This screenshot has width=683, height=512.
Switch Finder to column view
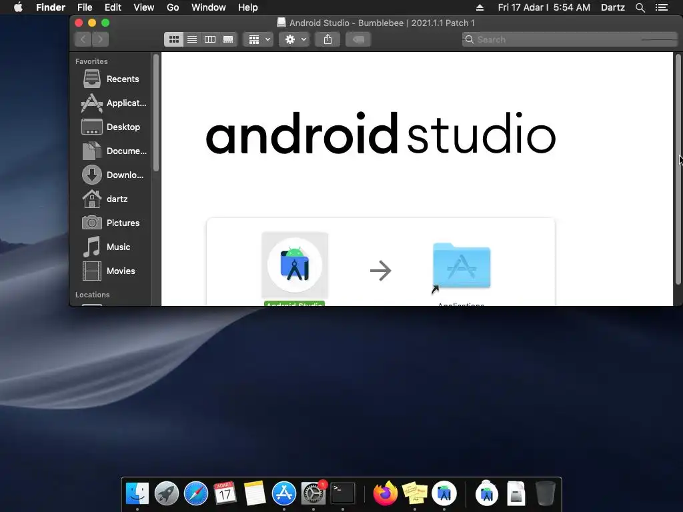210,39
